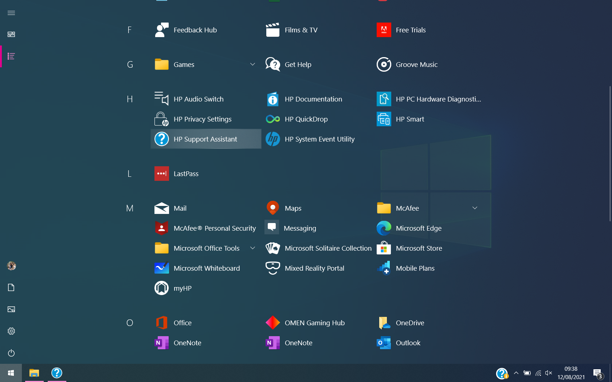Open Feedback Hub app
The width and height of the screenshot is (612, 382).
pos(206,30)
